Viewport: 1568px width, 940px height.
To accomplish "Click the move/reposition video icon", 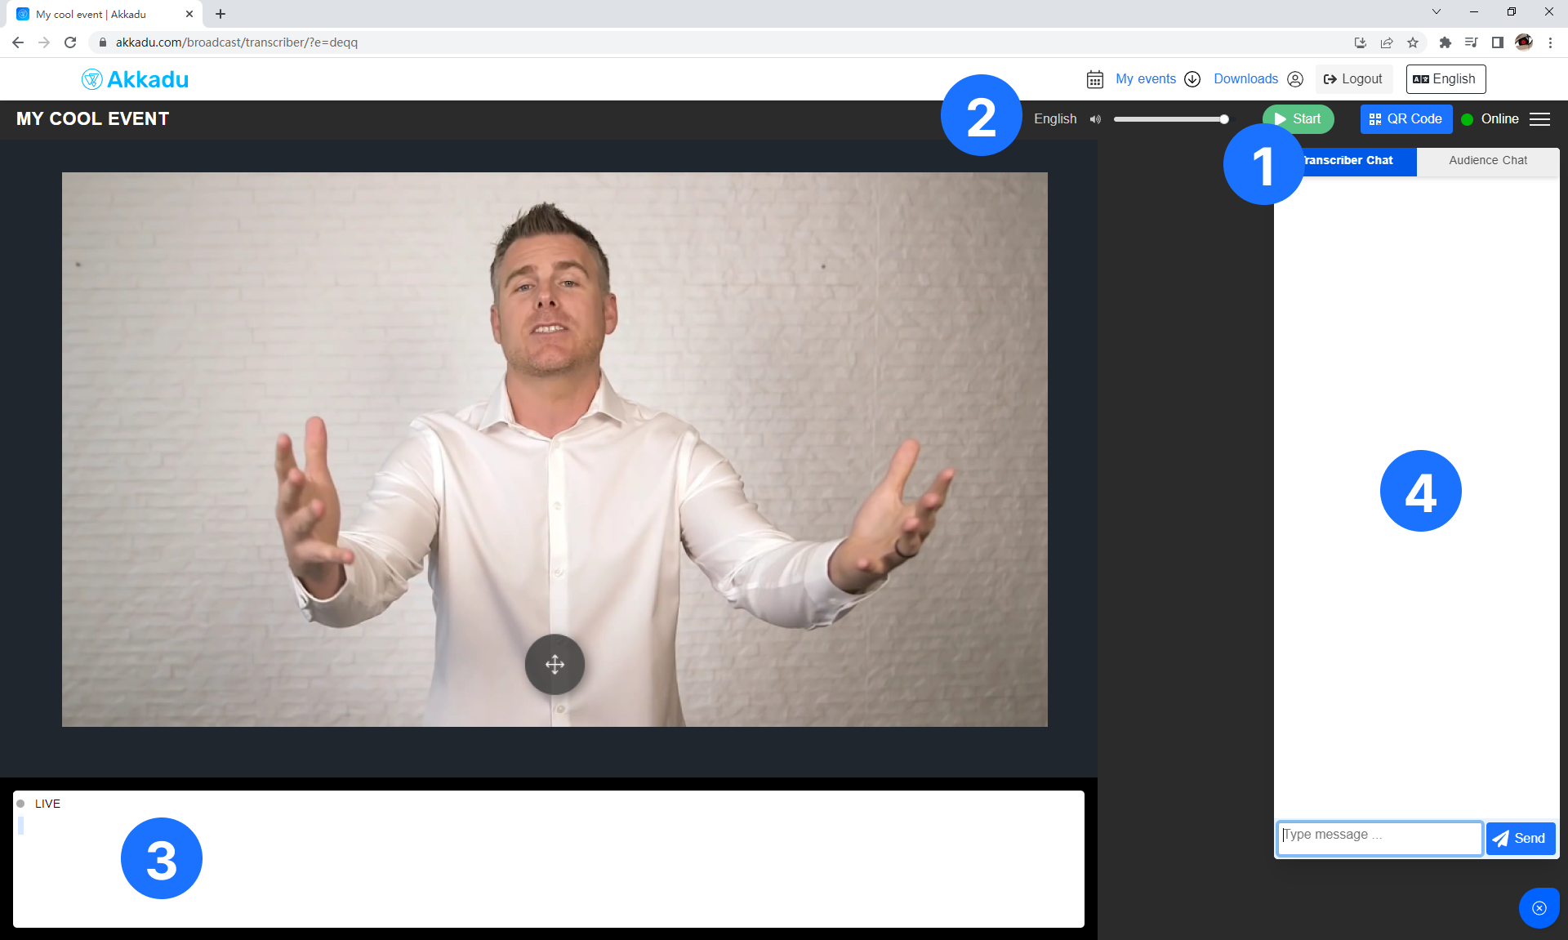I will pyautogui.click(x=556, y=665).
